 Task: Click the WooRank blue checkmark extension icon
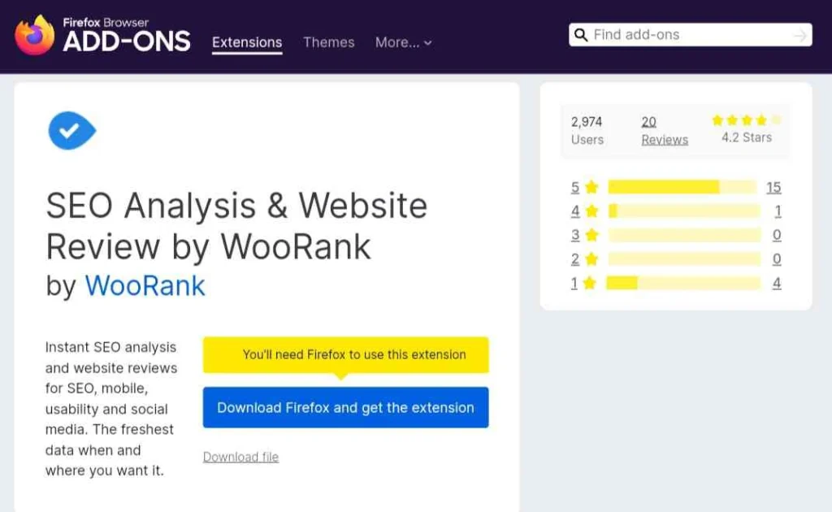tap(71, 131)
